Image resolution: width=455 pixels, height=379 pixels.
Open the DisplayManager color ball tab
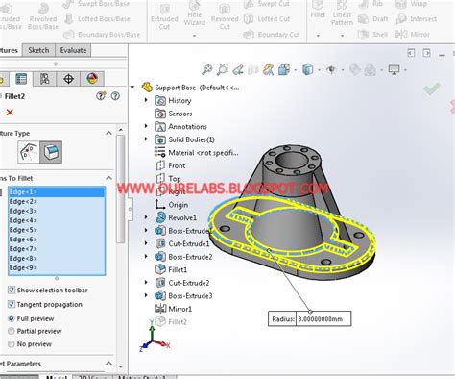tap(92, 79)
